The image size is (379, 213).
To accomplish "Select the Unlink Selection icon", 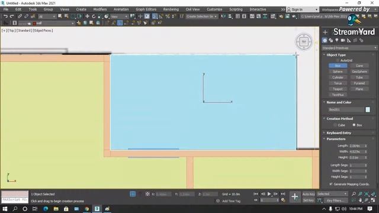I will click(x=26, y=17).
